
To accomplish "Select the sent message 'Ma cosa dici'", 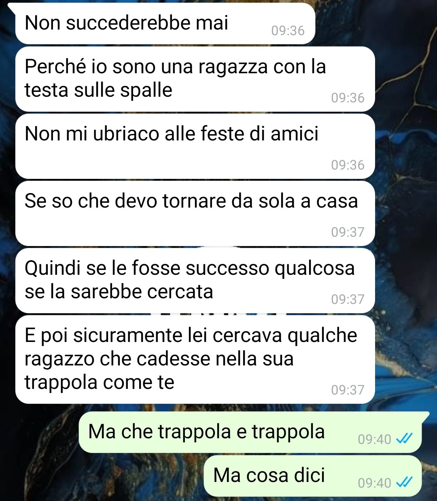I will [313, 476].
